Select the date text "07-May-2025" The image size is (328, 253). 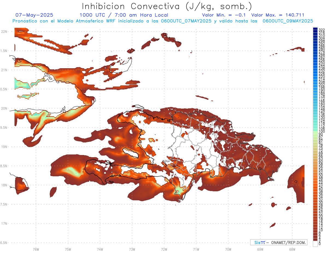pos(34,15)
